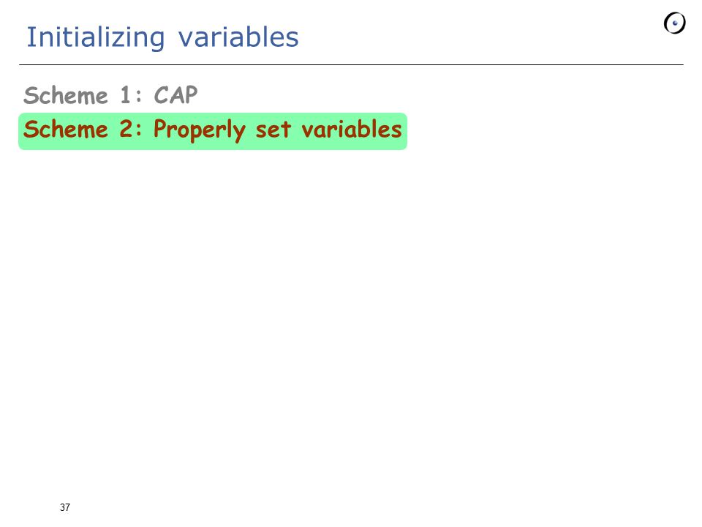Select brown "variables" in the green box
The width and height of the screenshot is (702, 527).
point(352,129)
